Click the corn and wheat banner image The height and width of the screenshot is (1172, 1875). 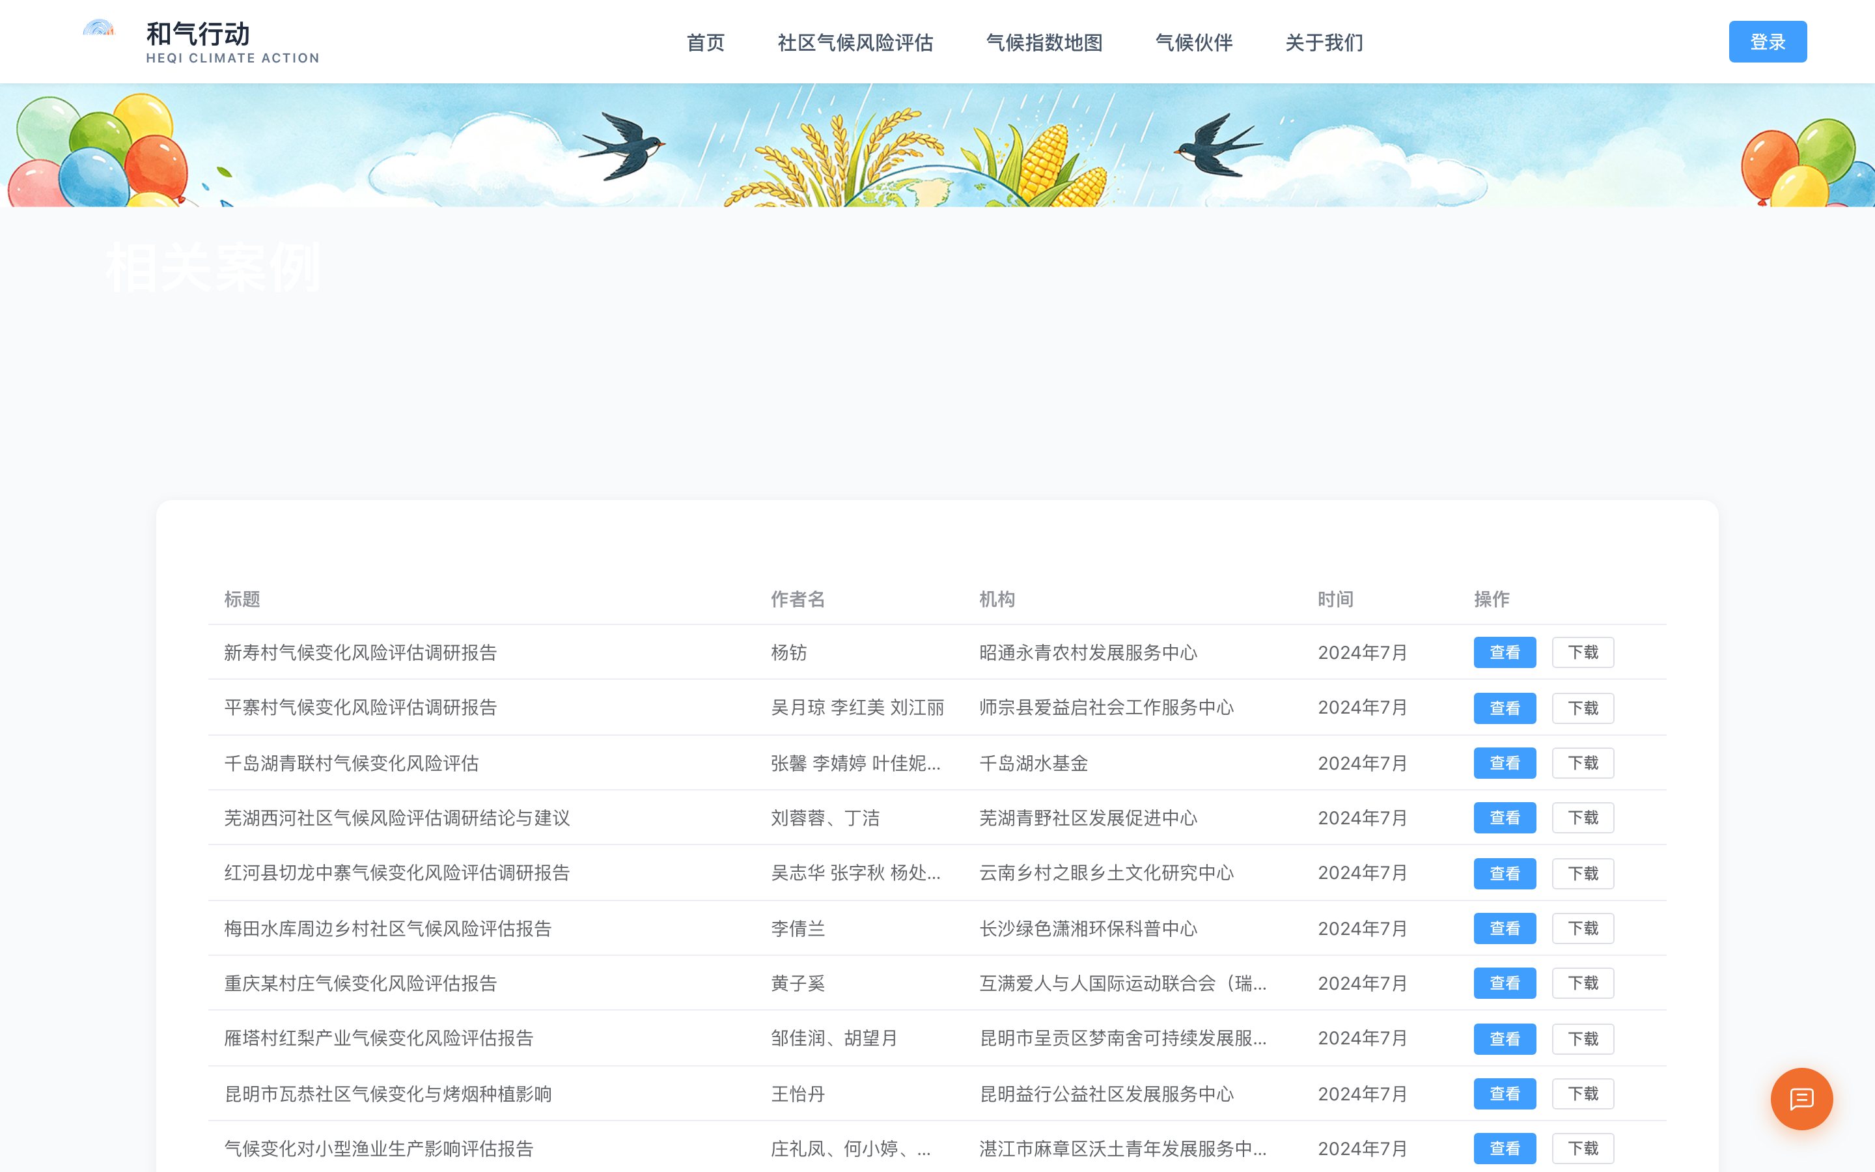[937, 145]
